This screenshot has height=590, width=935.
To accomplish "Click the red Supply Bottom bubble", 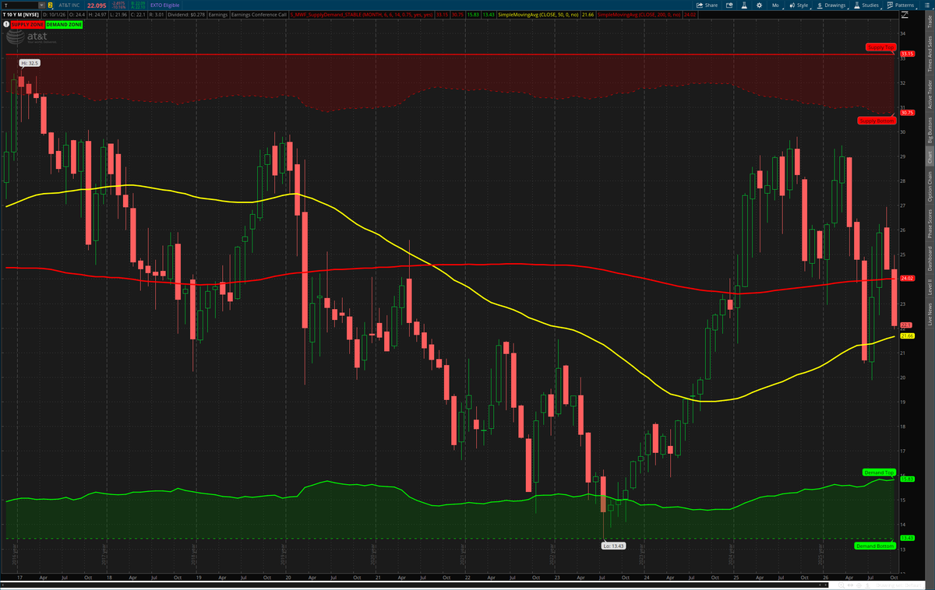I will [x=877, y=121].
